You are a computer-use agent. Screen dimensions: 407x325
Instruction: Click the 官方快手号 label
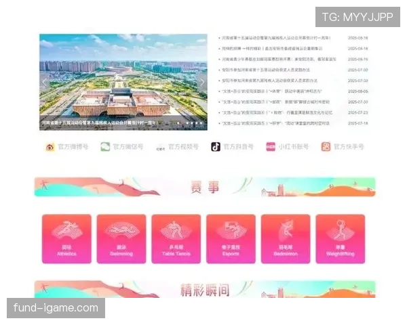click(349, 147)
